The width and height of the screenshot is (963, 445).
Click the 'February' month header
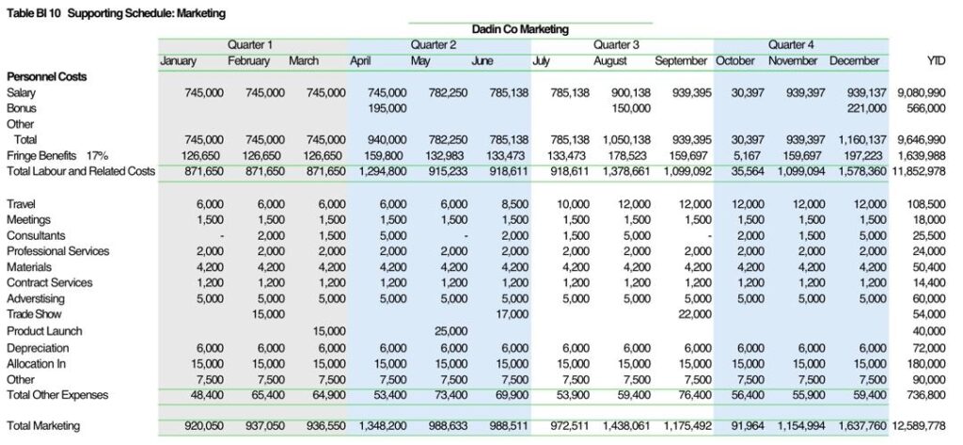point(248,61)
